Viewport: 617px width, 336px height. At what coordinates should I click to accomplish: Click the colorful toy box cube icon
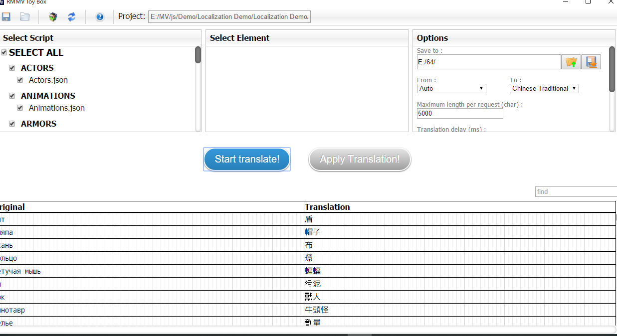click(53, 17)
